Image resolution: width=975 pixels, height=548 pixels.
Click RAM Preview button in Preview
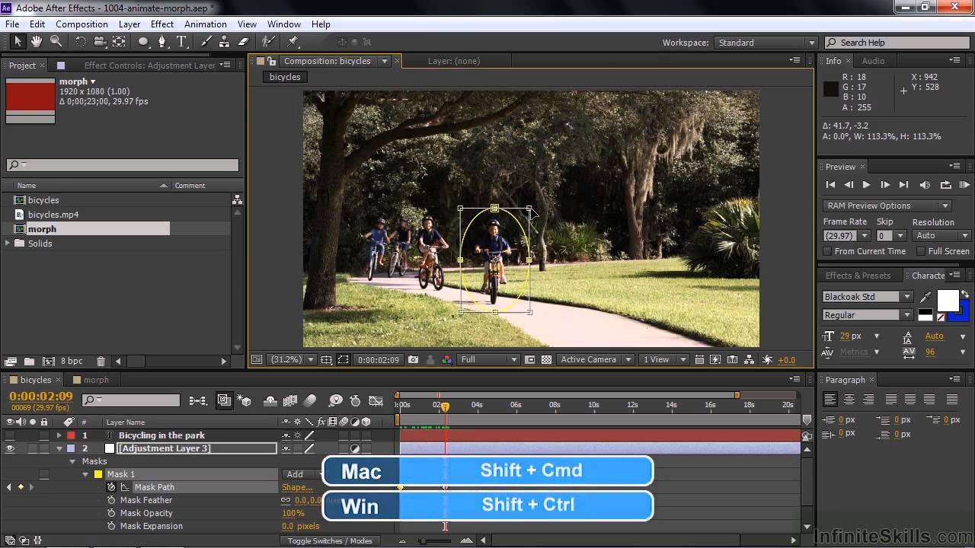(x=964, y=185)
